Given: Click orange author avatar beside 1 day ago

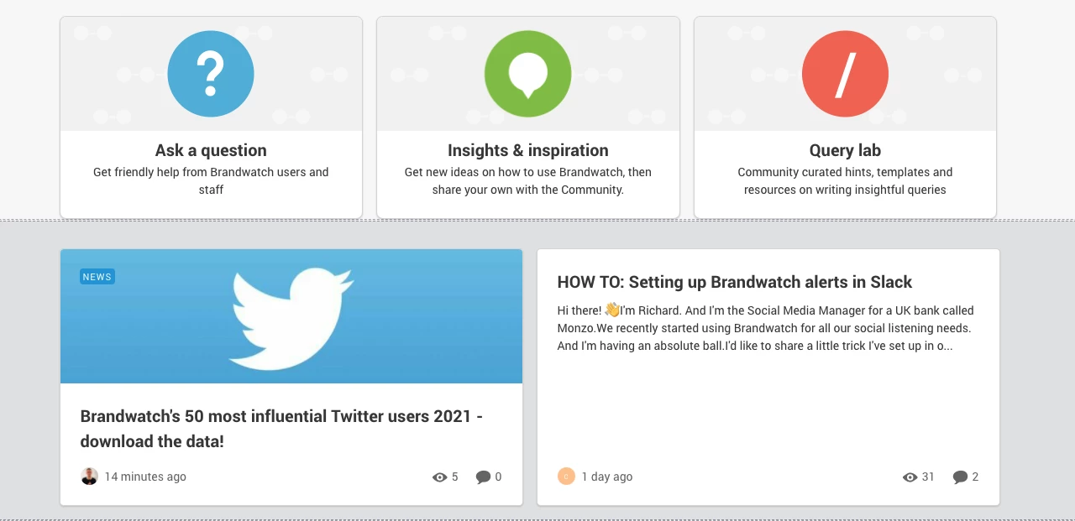Looking at the screenshot, I should 566,477.
